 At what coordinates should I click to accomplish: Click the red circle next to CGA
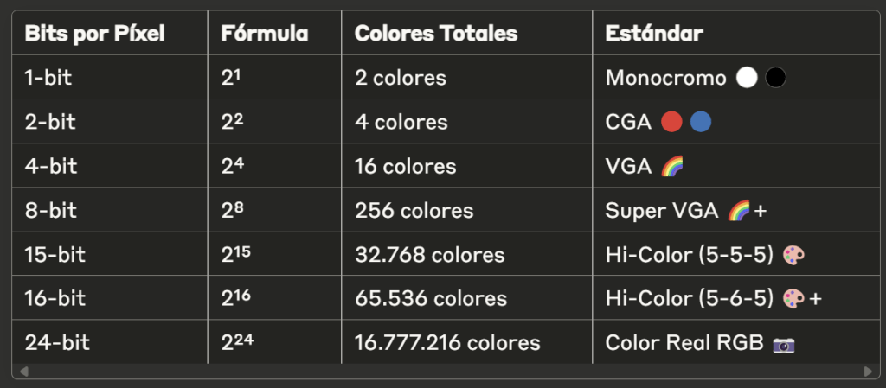(x=671, y=122)
